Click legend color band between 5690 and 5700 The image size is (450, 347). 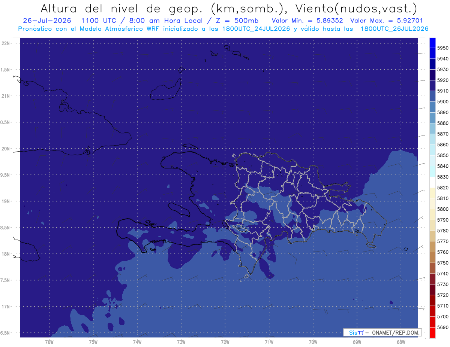coord(432,322)
